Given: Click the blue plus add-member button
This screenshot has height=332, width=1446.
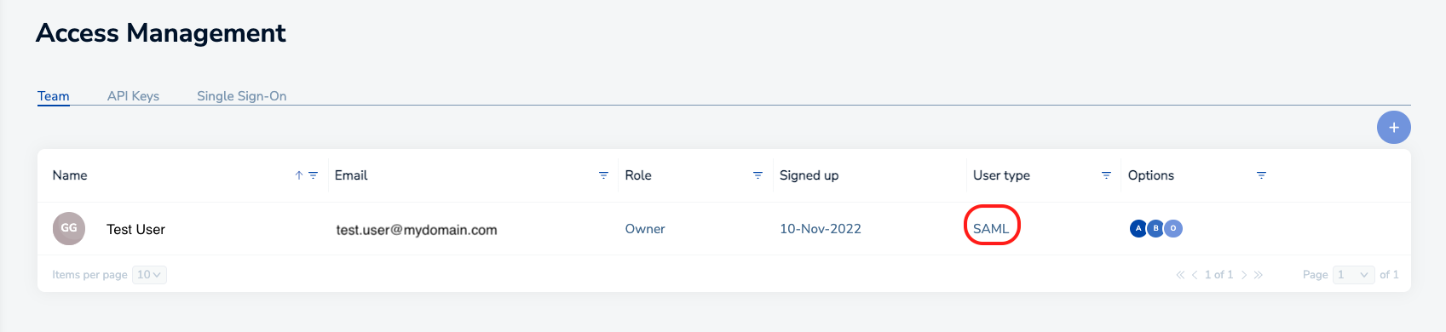Looking at the screenshot, I should pos(1393,128).
